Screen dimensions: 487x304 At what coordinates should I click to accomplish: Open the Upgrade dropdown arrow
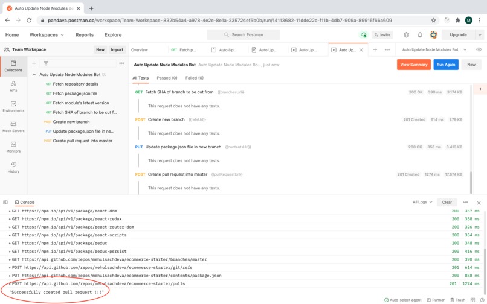(x=480, y=35)
